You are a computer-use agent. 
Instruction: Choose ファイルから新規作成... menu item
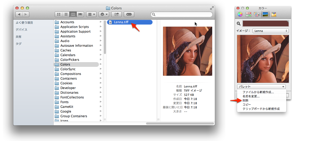tap(258, 92)
